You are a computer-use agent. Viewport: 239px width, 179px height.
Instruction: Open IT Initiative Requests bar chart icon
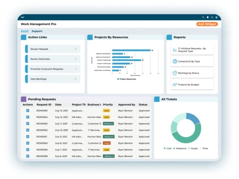click(175, 50)
